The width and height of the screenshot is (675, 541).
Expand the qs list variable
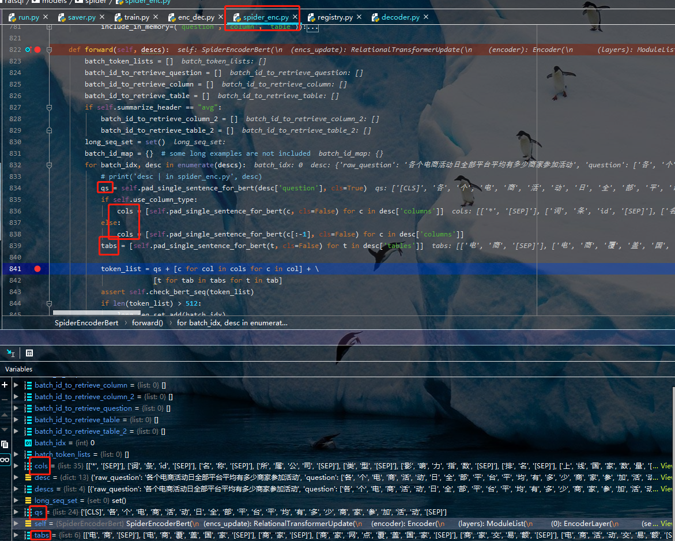tap(16, 512)
